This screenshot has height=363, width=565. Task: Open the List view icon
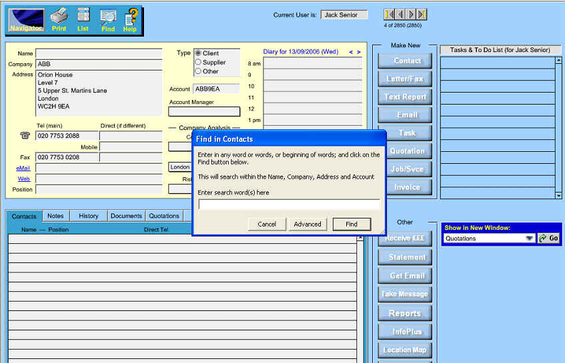[83, 20]
